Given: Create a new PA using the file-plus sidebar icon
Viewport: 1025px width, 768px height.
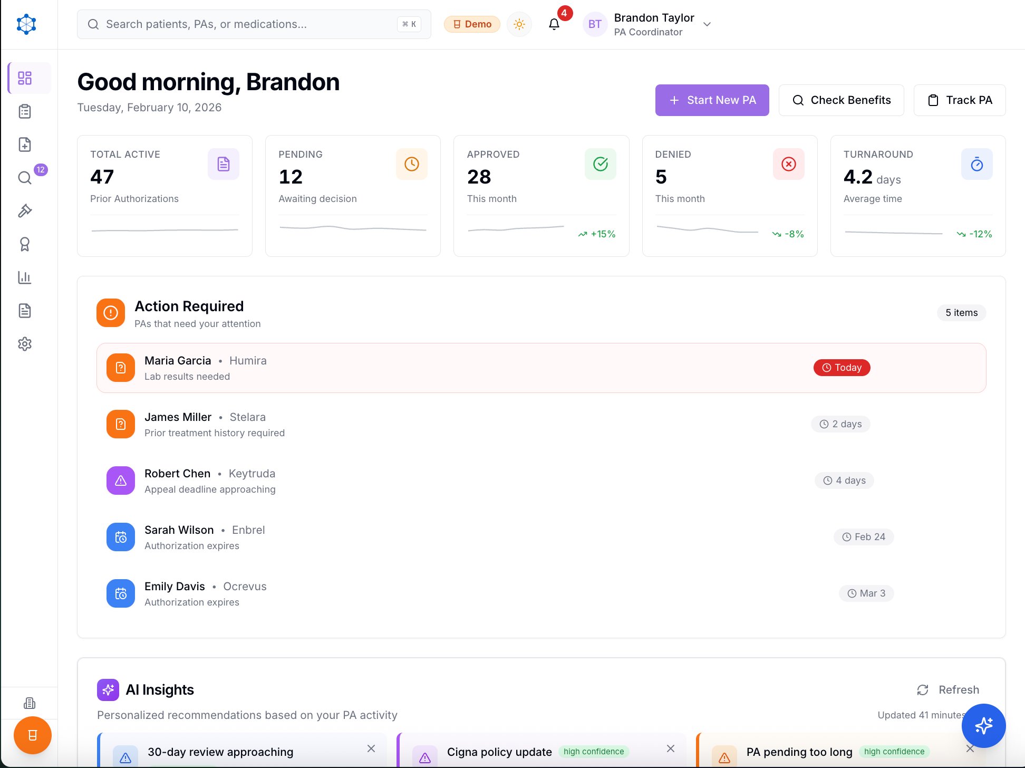Looking at the screenshot, I should [25, 144].
